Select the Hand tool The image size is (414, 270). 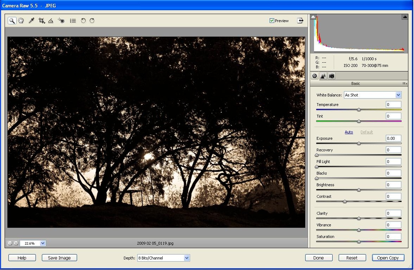(21, 21)
